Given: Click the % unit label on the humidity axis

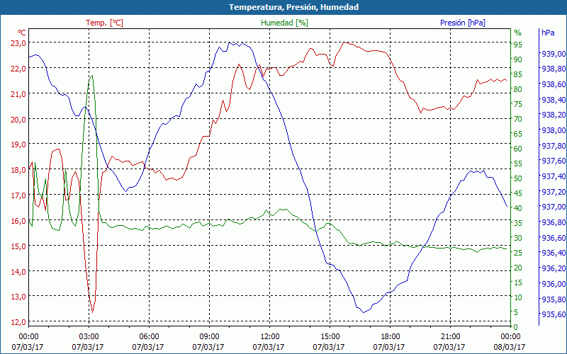Looking at the screenshot, I should [518, 33].
